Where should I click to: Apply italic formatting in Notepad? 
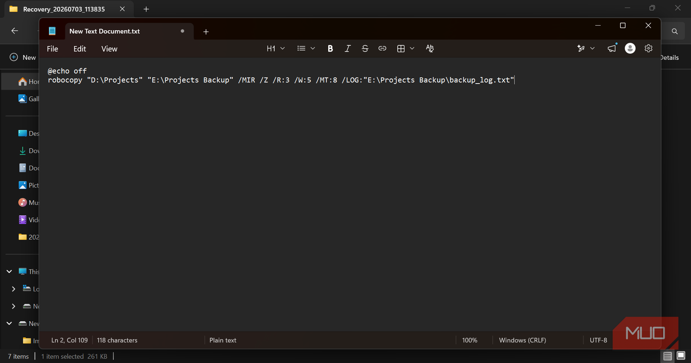click(x=347, y=49)
